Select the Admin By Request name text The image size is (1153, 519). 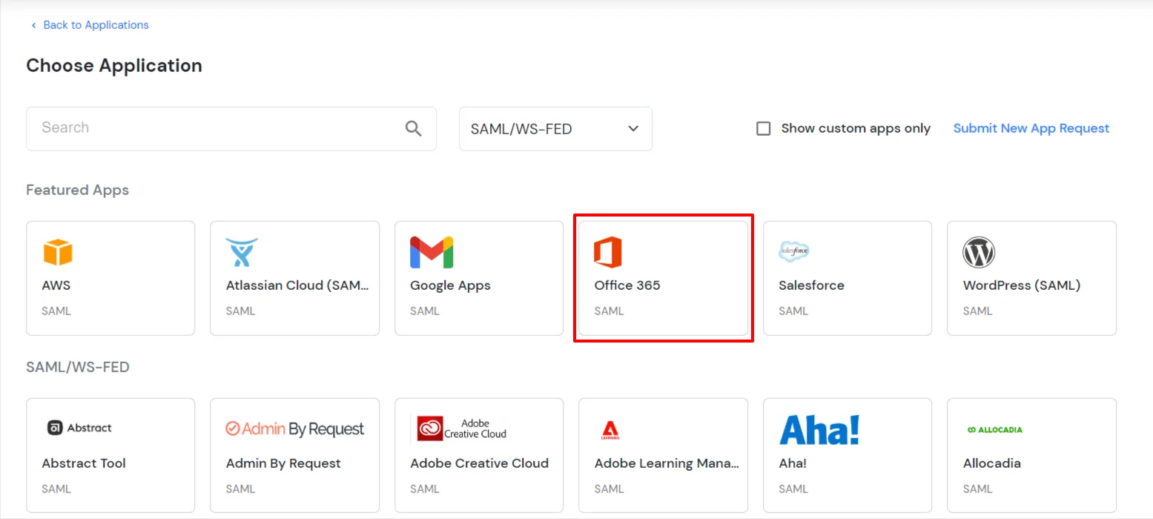pos(283,463)
